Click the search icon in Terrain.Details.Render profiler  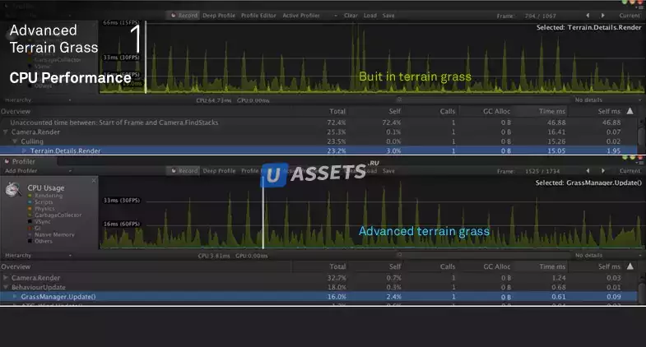click(399, 99)
